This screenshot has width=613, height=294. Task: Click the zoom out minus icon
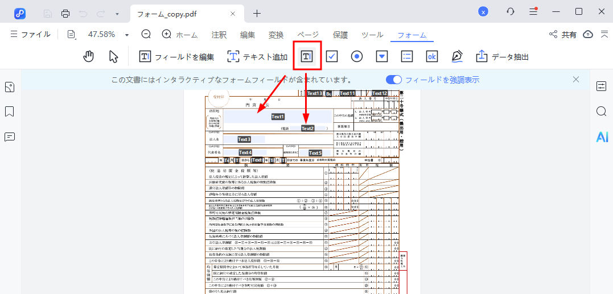click(x=146, y=34)
